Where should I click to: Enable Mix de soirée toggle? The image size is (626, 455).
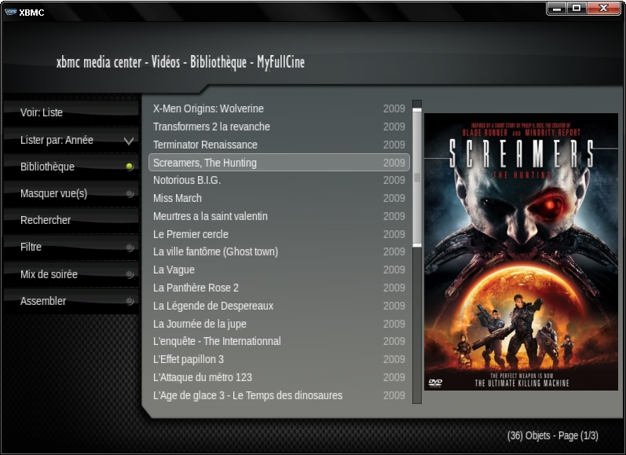130,274
